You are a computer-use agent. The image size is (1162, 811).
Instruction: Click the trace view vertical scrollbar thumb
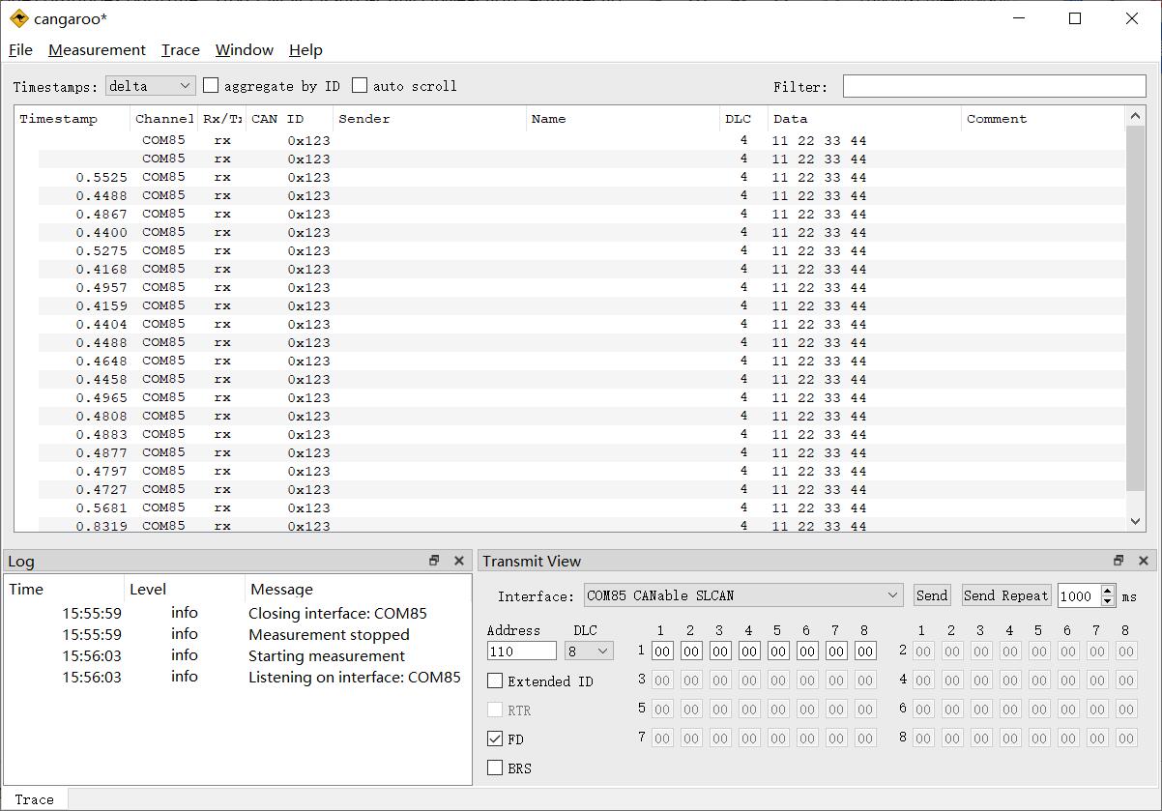point(1136,306)
